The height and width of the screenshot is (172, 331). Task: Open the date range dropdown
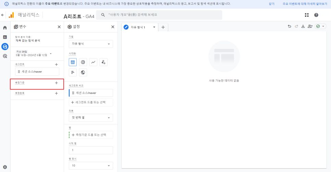(x=33, y=53)
